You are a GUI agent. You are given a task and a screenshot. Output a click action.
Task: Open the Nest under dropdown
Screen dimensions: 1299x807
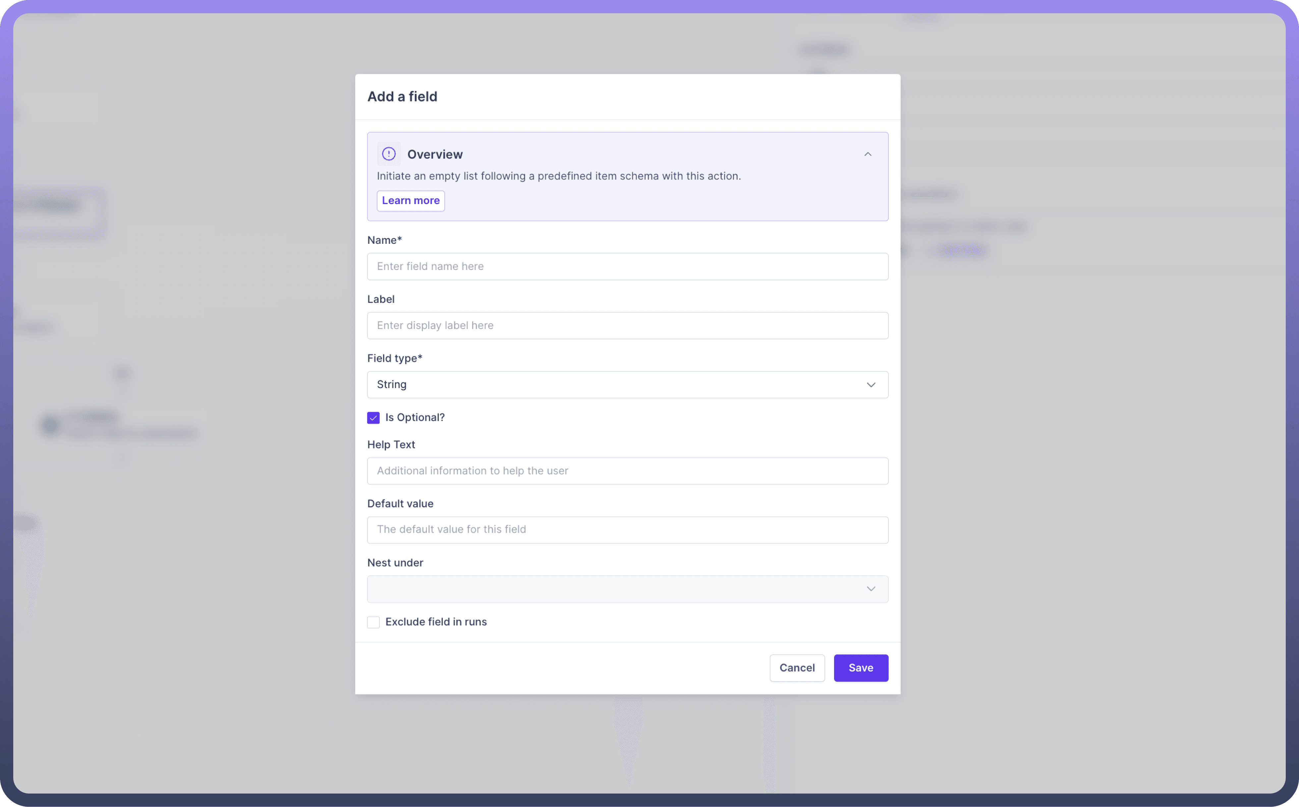click(x=628, y=588)
